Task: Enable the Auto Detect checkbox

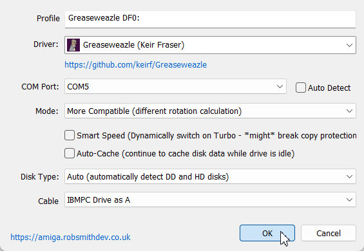Action: 301,88
